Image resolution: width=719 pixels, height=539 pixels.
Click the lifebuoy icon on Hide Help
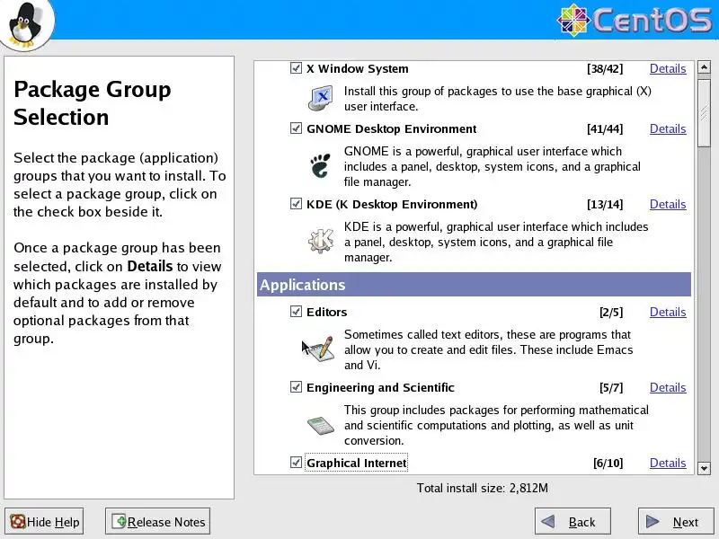(x=18, y=522)
